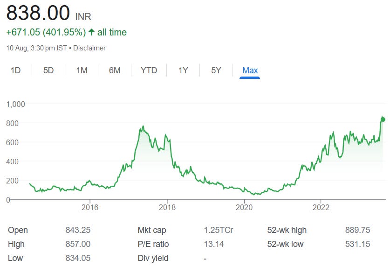Switch to the 1M range tab
Viewport: 390px width, 267px height.
[82, 70]
